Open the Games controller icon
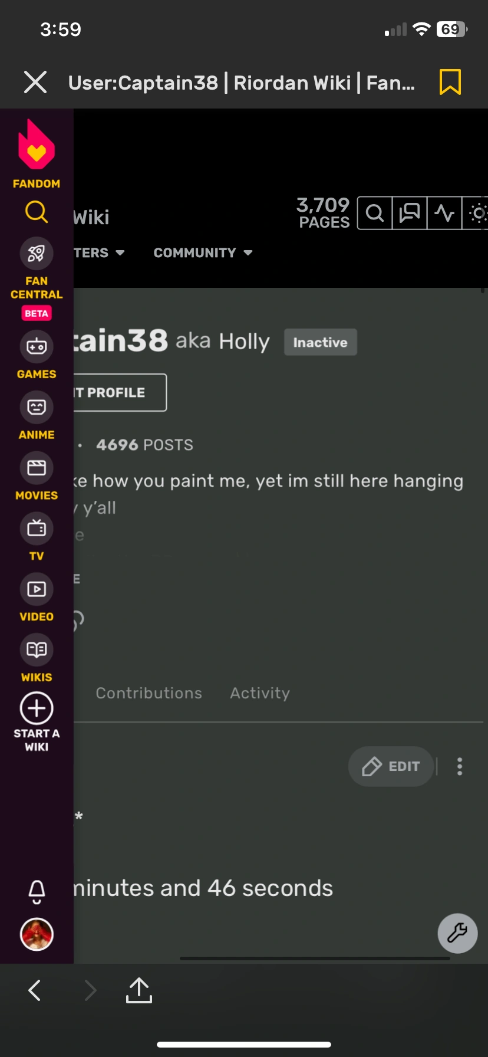 (37, 347)
